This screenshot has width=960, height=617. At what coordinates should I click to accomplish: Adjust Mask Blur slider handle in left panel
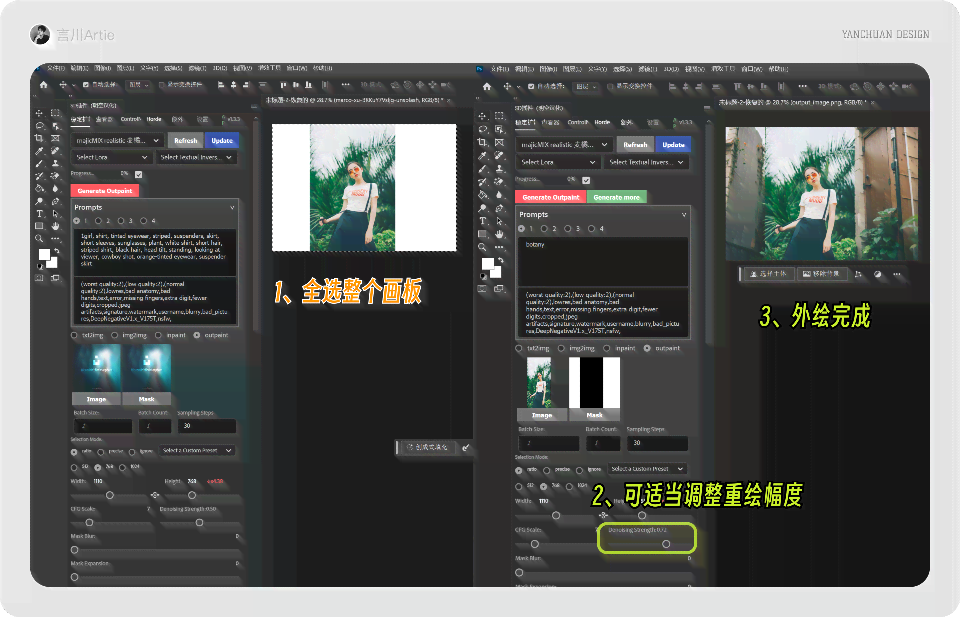(74, 550)
